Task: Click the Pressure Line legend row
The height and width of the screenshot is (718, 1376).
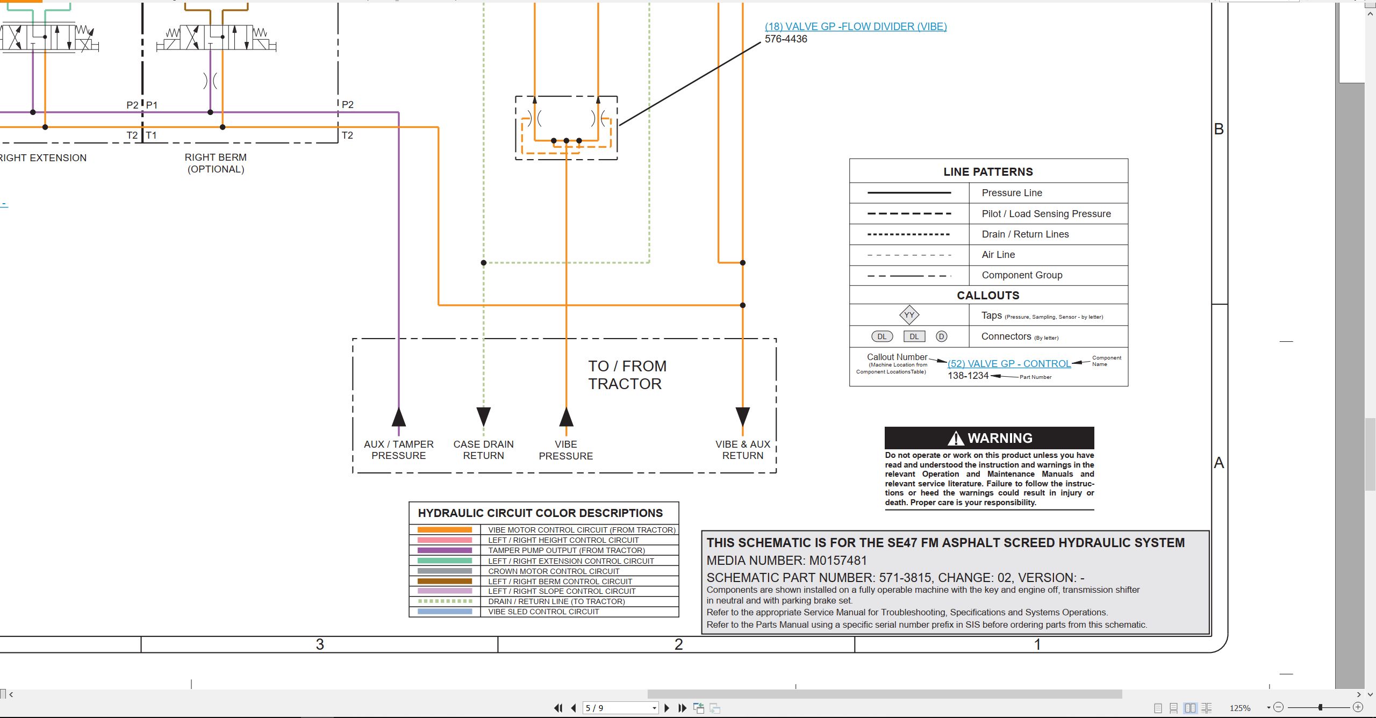Action: pyautogui.click(x=988, y=193)
